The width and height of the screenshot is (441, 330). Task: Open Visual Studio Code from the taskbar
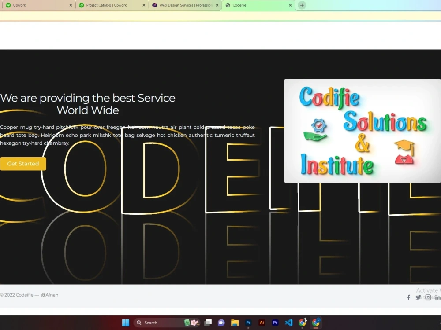[289, 323]
